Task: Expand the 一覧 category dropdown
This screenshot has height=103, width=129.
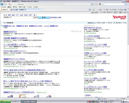Action: point(34,15)
